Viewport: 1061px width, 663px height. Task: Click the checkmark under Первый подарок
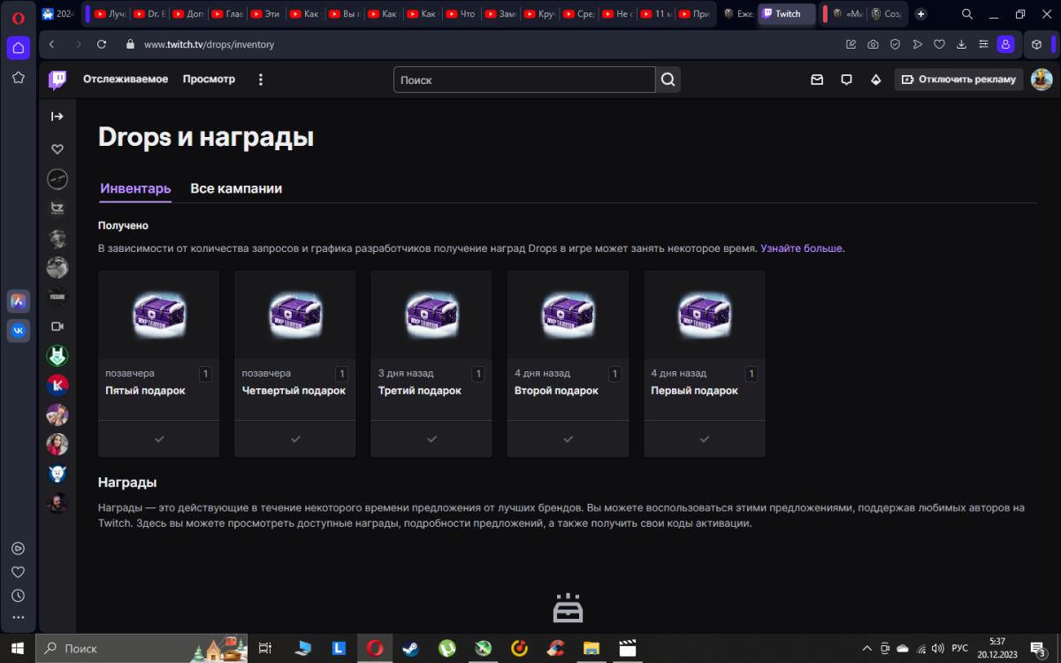point(704,438)
